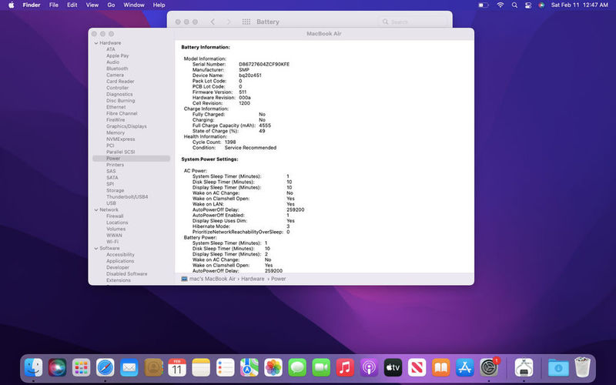Click Hardware in the path bar
Screen dimensions: 616x385
pyautogui.click(x=253, y=279)
